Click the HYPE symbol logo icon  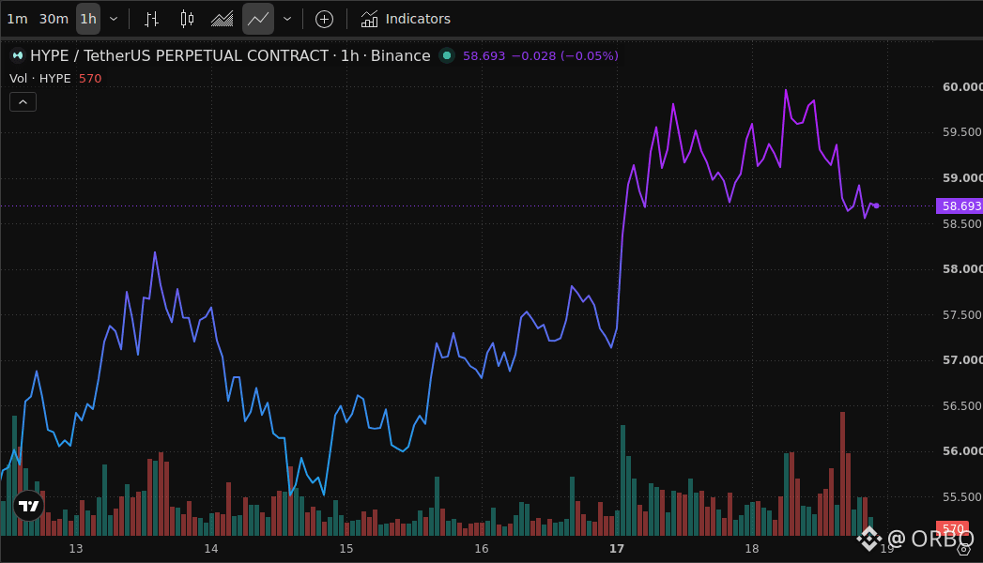[x=18, y=55]
